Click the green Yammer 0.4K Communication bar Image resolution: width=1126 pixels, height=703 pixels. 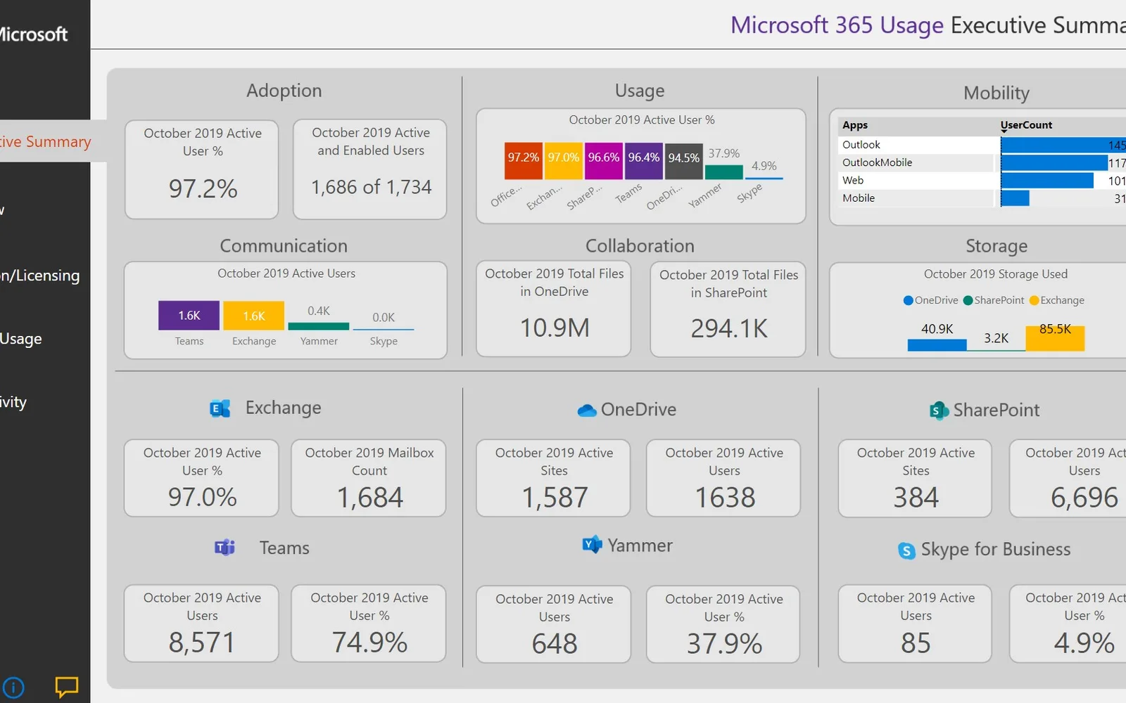click(x=319, y=326)
